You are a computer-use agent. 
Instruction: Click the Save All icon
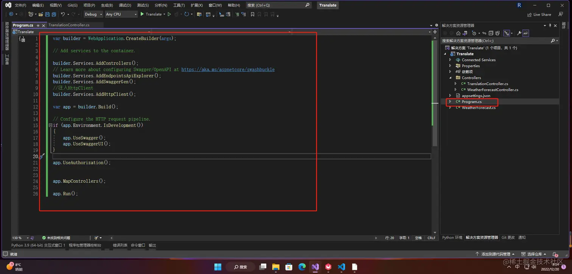[x=54, y=14]
